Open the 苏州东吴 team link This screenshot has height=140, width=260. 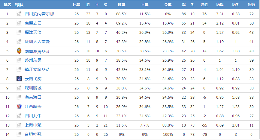click(33, 60)
